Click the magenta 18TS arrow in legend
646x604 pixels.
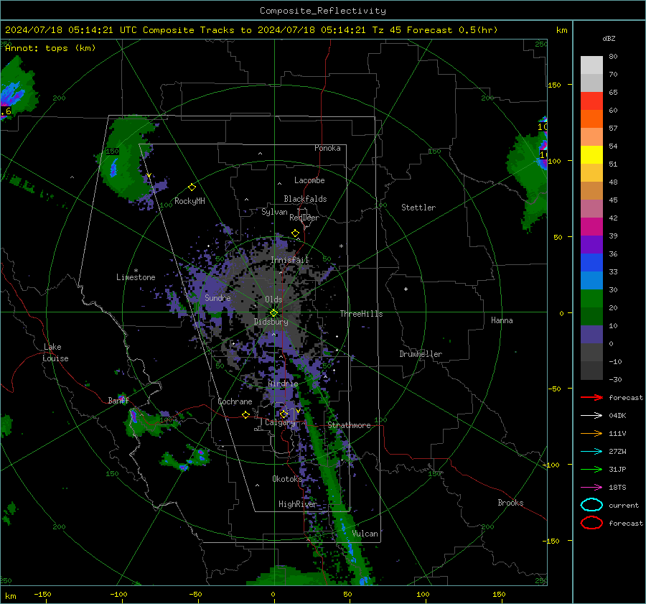point(591,487)
